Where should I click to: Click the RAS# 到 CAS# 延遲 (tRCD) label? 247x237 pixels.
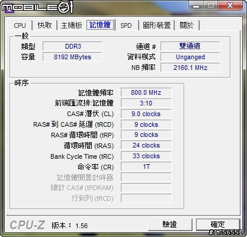pyautogui.click(x=73, y=124)
